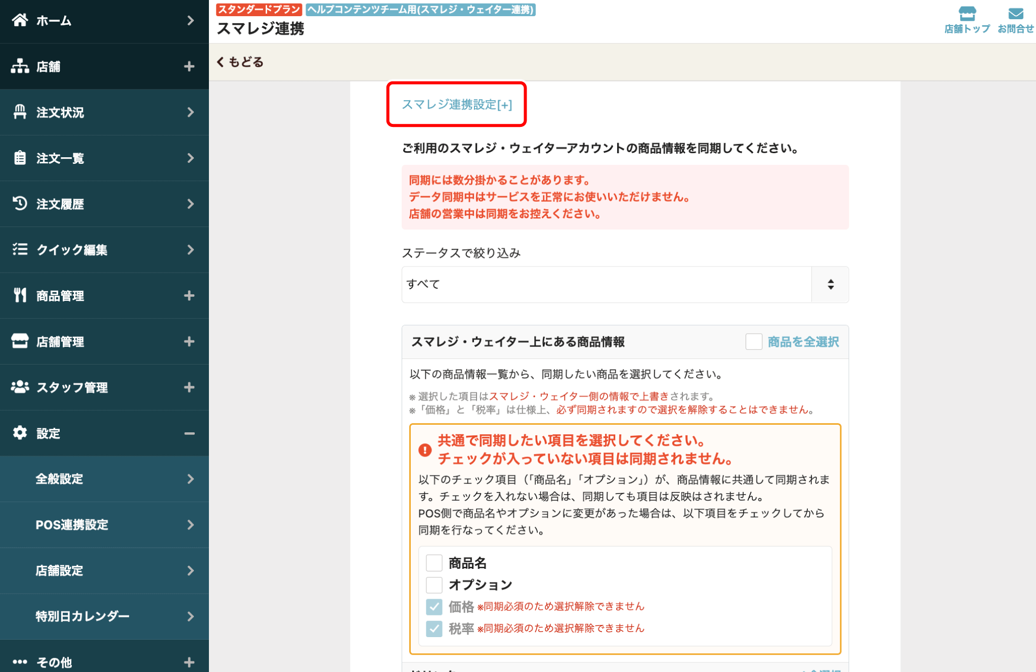Go back with the もどる link
Screen dimensions: 1036x672
click(x=240, y=62)
